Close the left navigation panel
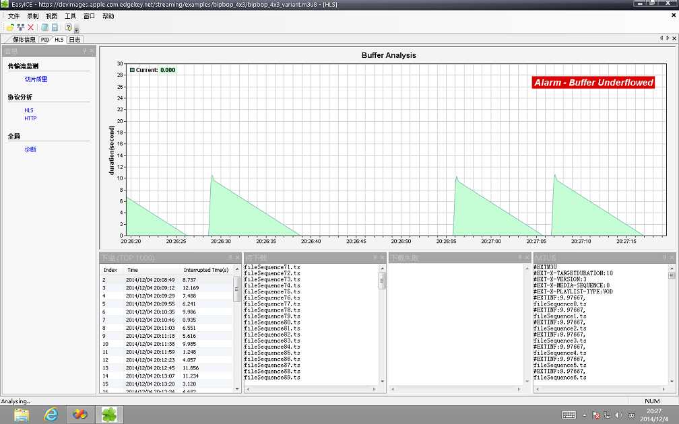679x424 pixels. pyautogui.click(x=92, y=50)
